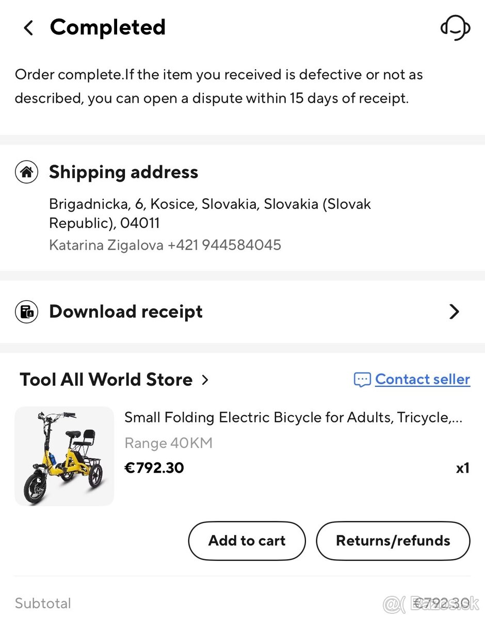This screenshot has width=485, height=619.
Task: Click the €792.30 item price
Action: pyautogui.click(x=154, y=468)
